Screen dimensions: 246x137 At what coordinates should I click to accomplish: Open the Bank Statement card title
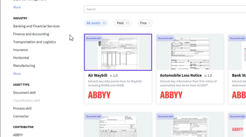[239, 76]
